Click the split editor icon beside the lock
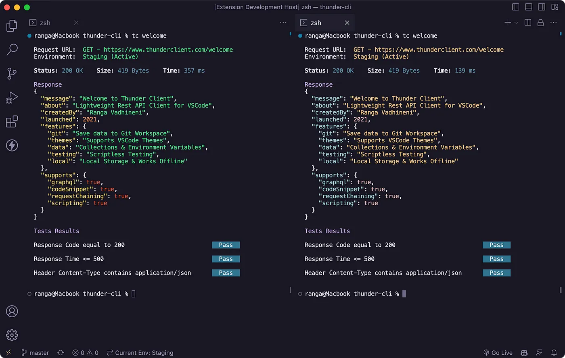This screenshot has height=358, width=565. click(527, 23)
